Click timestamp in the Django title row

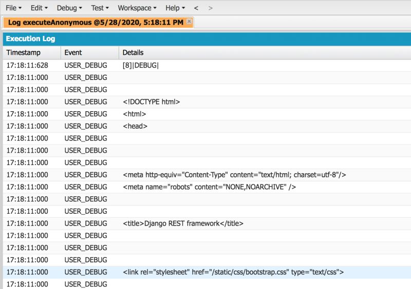tap(27, 223)
